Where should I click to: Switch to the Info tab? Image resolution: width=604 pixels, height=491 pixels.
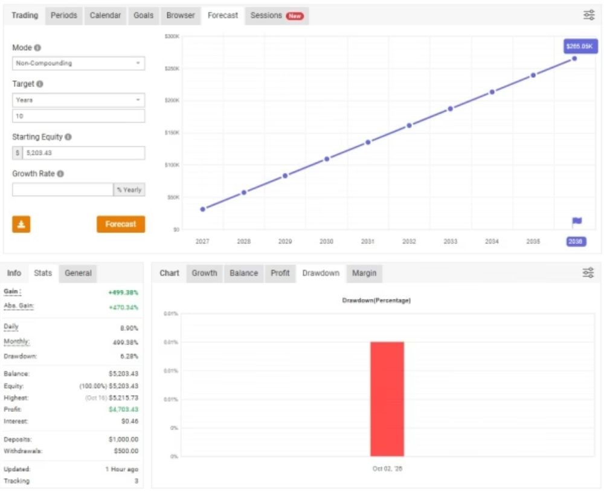pyautogui.click(x=14, y=273)
